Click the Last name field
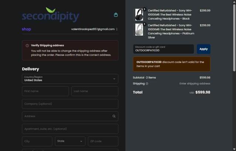Image resolution: width=236 pixels, height=151 pixels. click(95, 91)
